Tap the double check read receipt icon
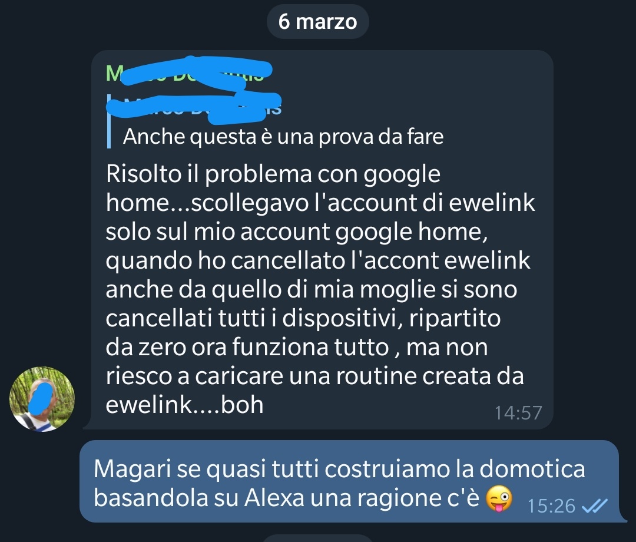 point(595,506)
